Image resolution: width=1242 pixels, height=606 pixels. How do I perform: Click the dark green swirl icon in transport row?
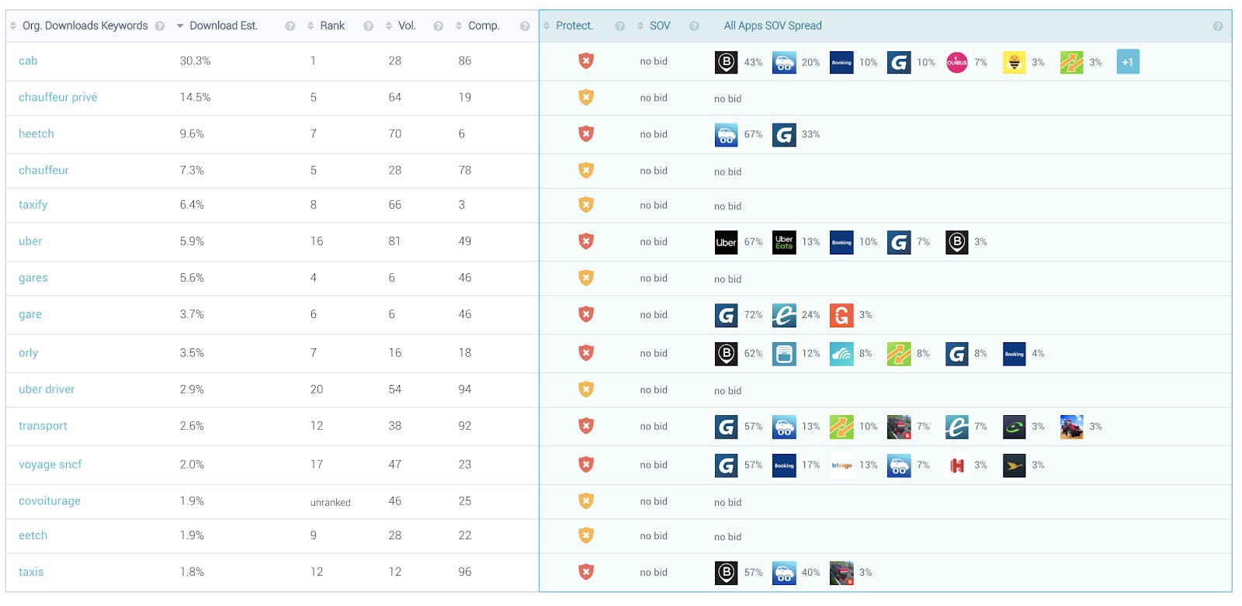(1014, 427)
